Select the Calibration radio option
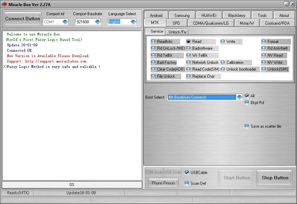Image resolution: width=297 pixels, height=204 pixels. point(236,62)
